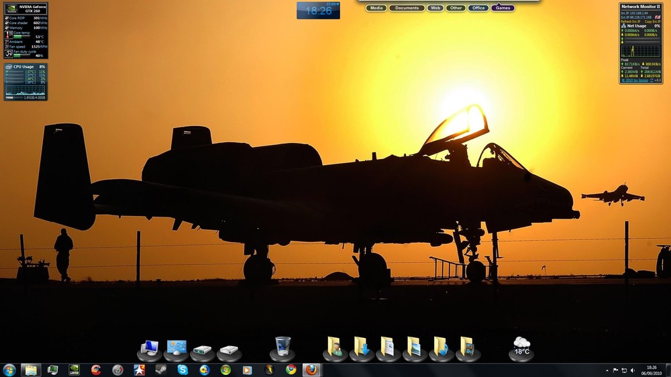The height and width of the screenshot is (377, 671).
Task: Open the copyright link in Network Monitor
Action: 635,80
